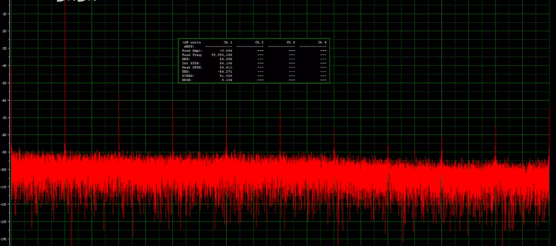Select the SNR row label
The width and height of the screenshot is (556, 246).
tap(186, 59)
